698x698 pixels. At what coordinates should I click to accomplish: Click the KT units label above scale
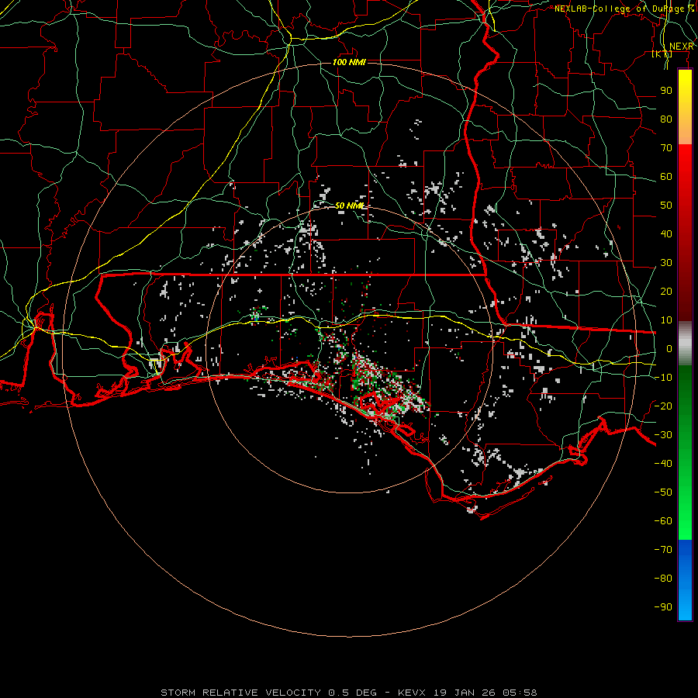(x=662, y=54)
